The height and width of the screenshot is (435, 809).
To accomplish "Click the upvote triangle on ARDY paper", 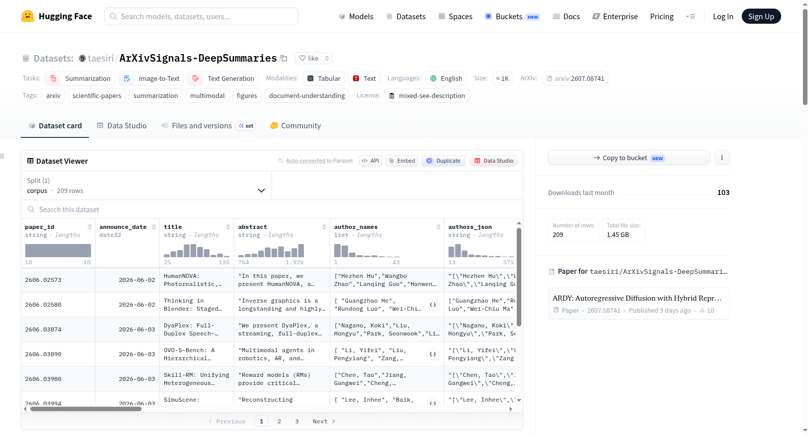I will (x=702, y=311).
